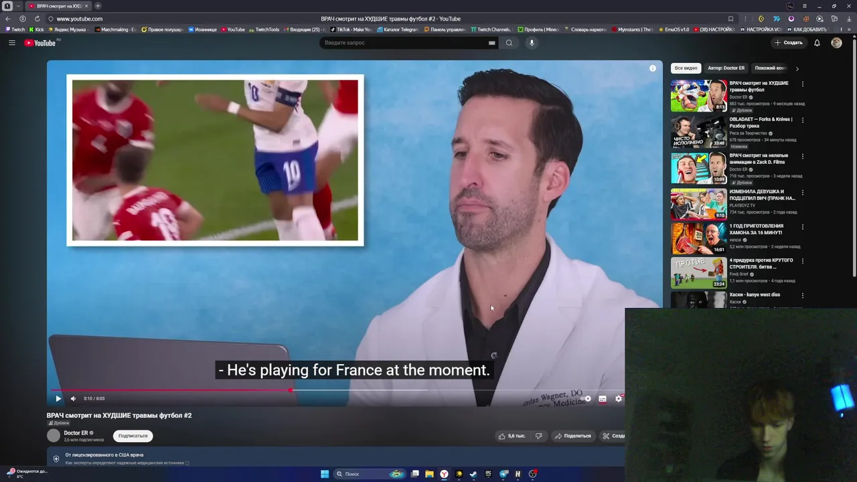Open weather widget in taskbar
The width and height of the screenshot is (857, 482).
coord(27,473)
